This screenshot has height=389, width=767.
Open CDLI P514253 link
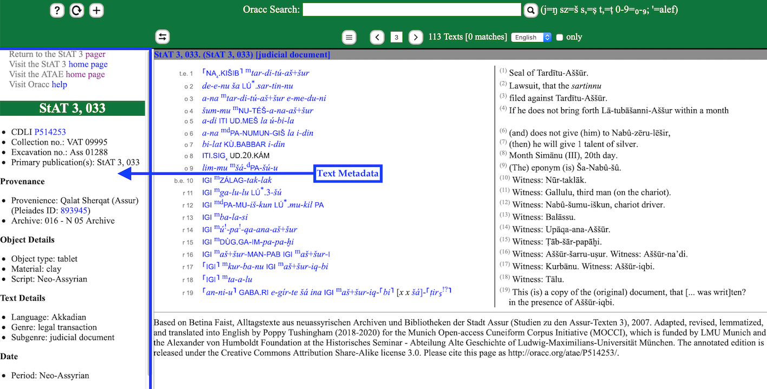50,132
